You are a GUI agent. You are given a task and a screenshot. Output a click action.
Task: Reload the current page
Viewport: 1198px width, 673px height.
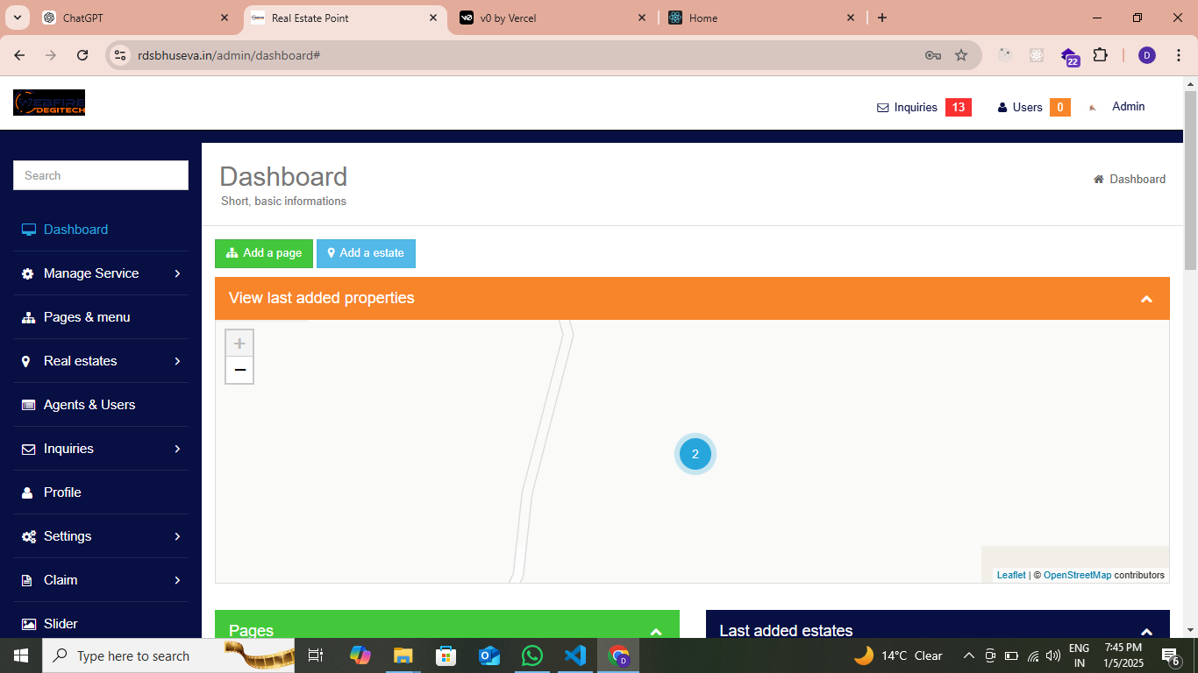82,55
